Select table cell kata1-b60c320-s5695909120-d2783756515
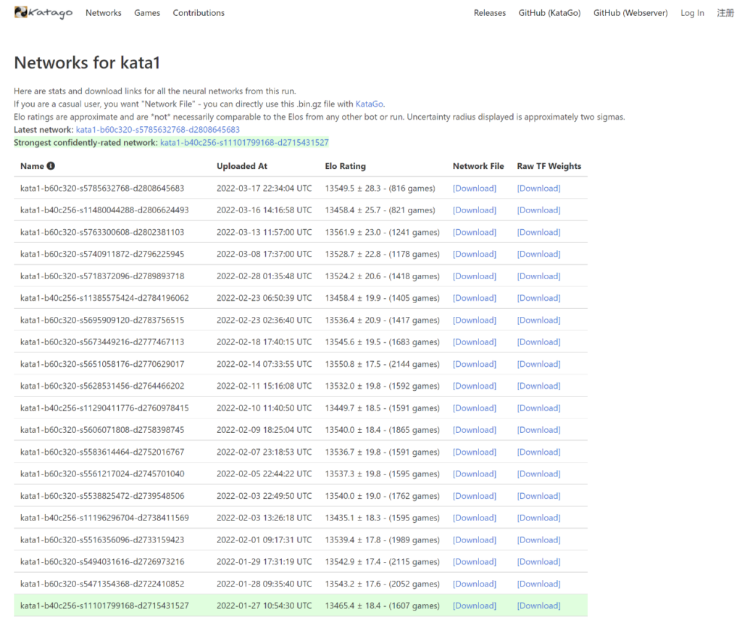This screenshot has height=620, width=742. point(102,321)
